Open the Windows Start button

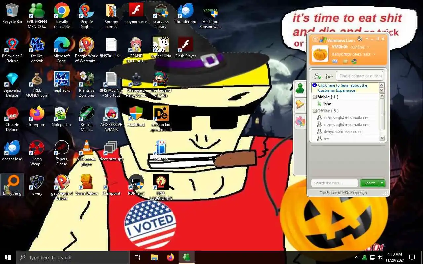[8, 257]
